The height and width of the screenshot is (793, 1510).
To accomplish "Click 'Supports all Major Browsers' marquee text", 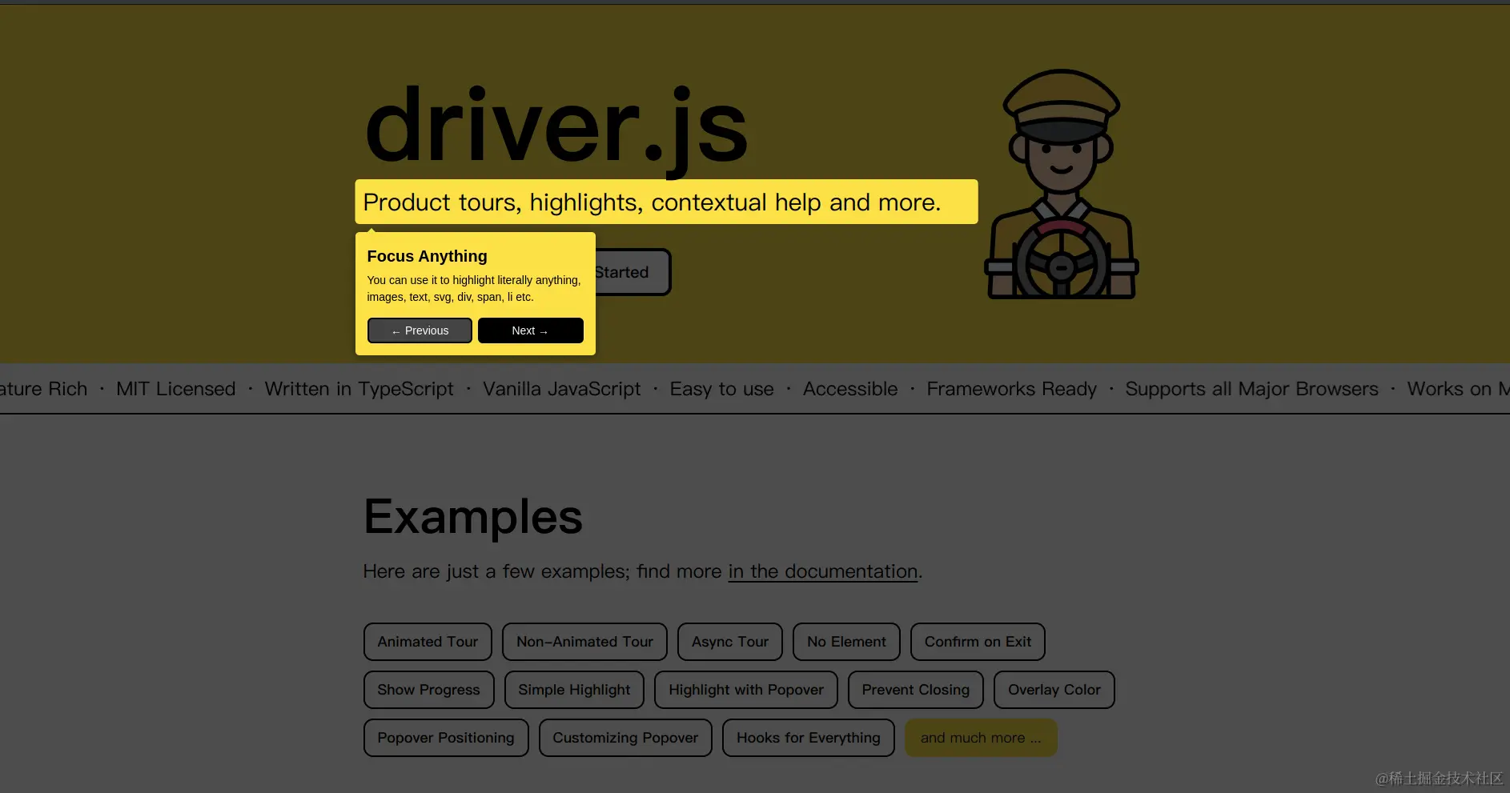I will pos(1252,389).
